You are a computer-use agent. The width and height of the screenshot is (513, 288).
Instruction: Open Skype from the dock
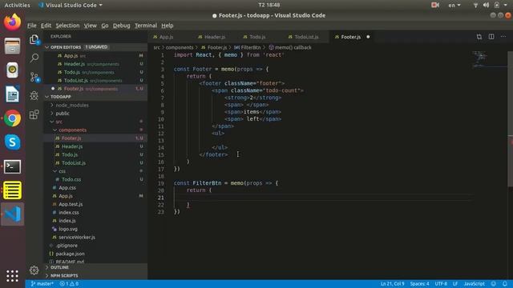13,142
